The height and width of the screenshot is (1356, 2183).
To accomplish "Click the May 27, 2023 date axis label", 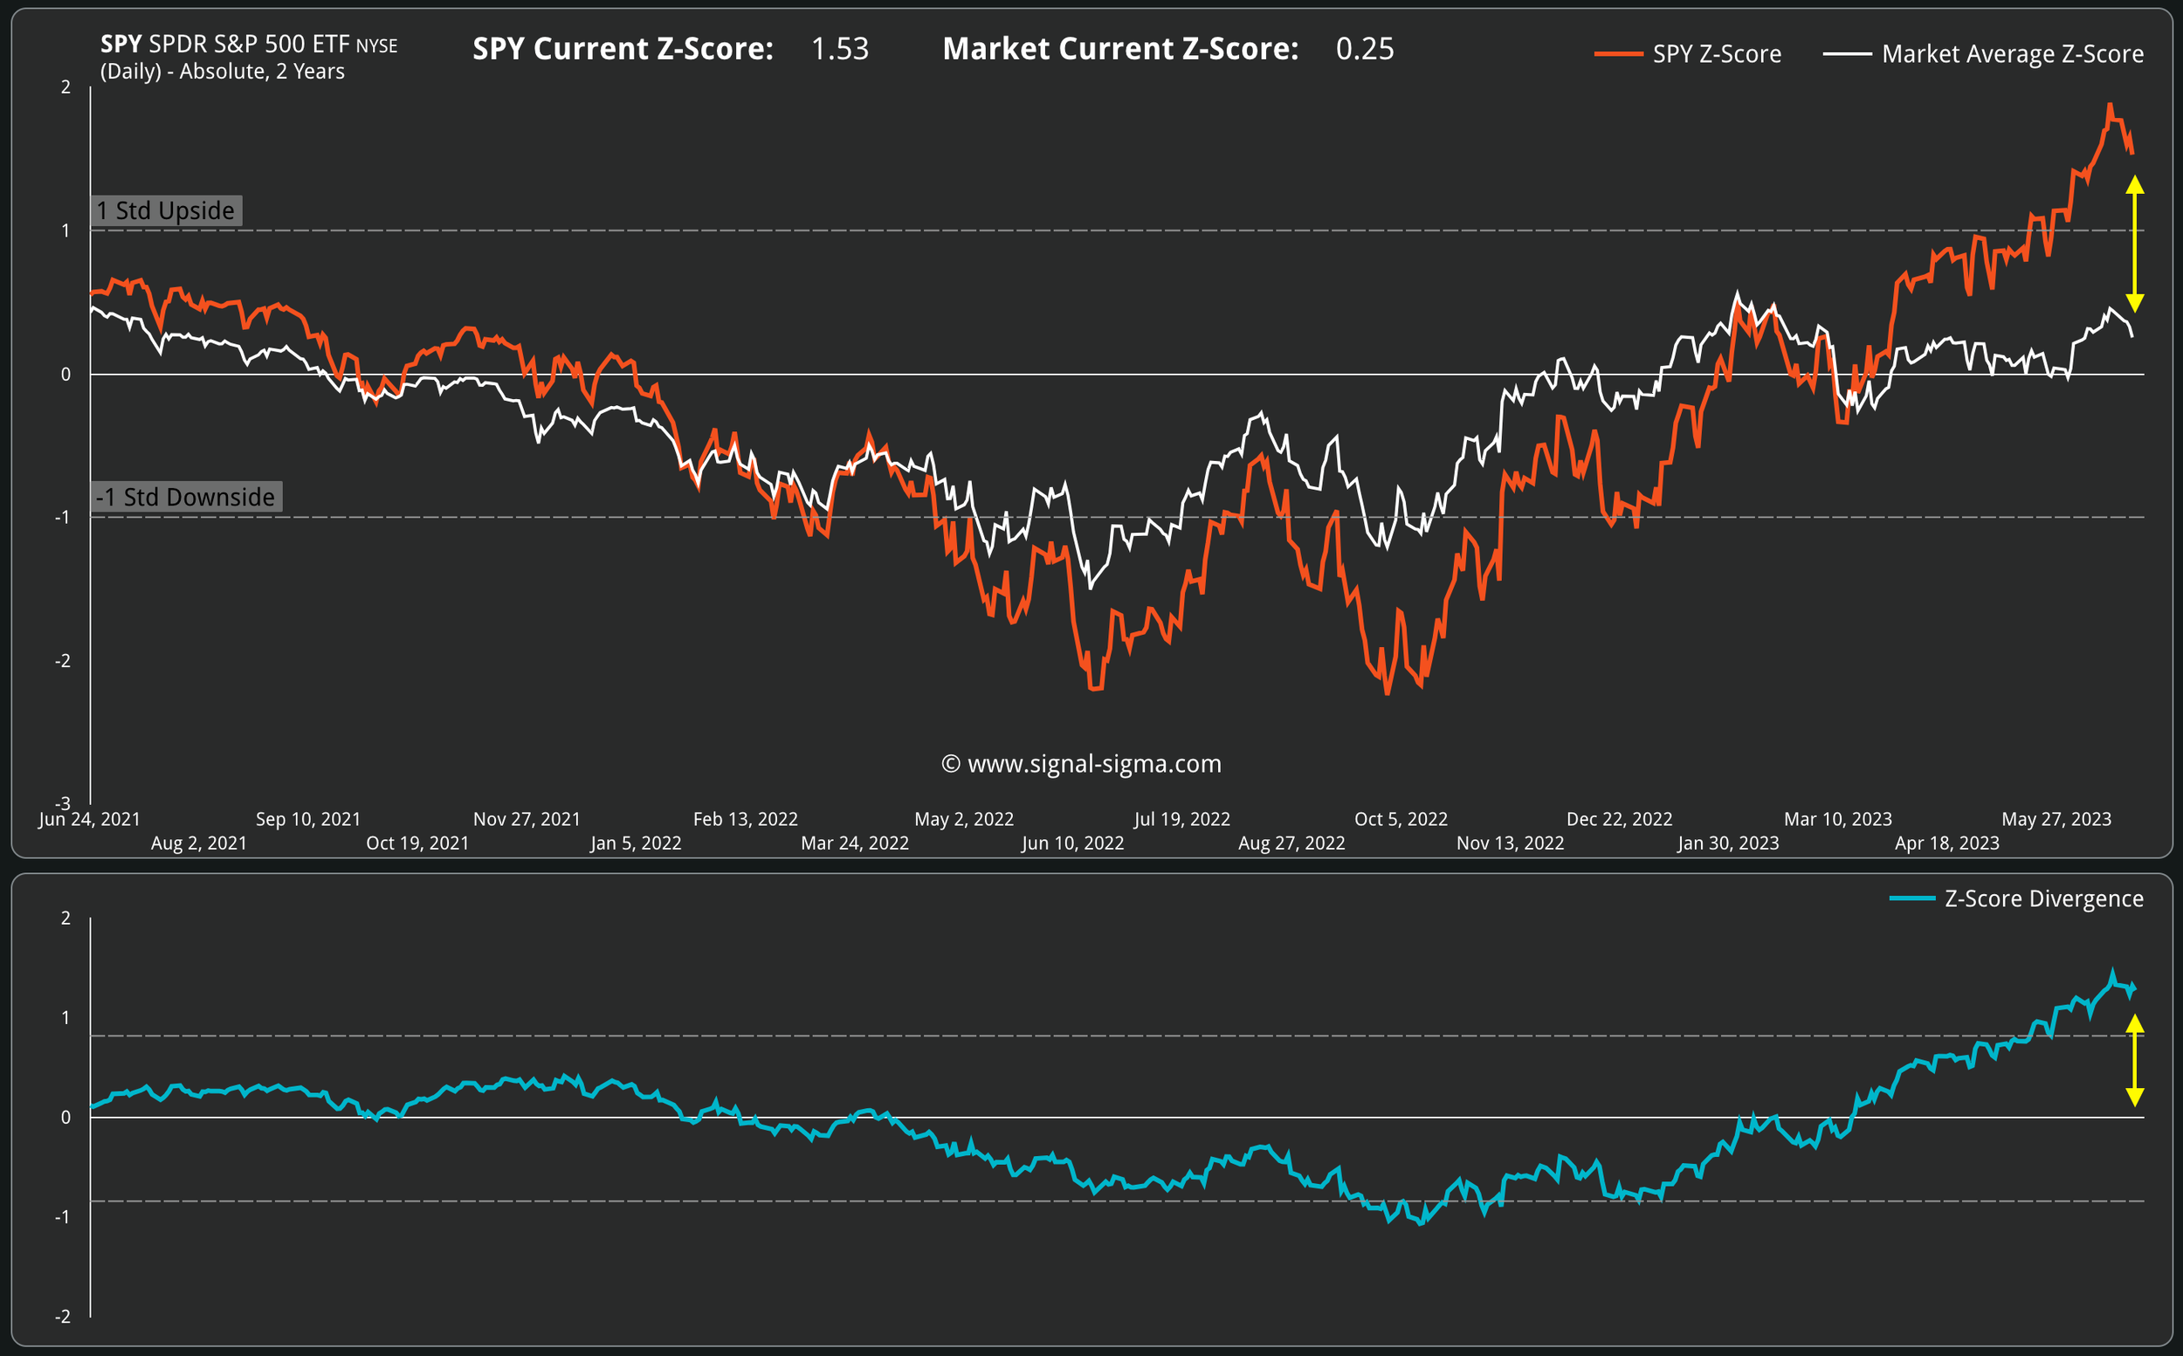I will [2056, 819].
